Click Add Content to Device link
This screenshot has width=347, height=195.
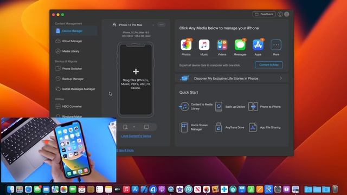click(x=136, y=136)
